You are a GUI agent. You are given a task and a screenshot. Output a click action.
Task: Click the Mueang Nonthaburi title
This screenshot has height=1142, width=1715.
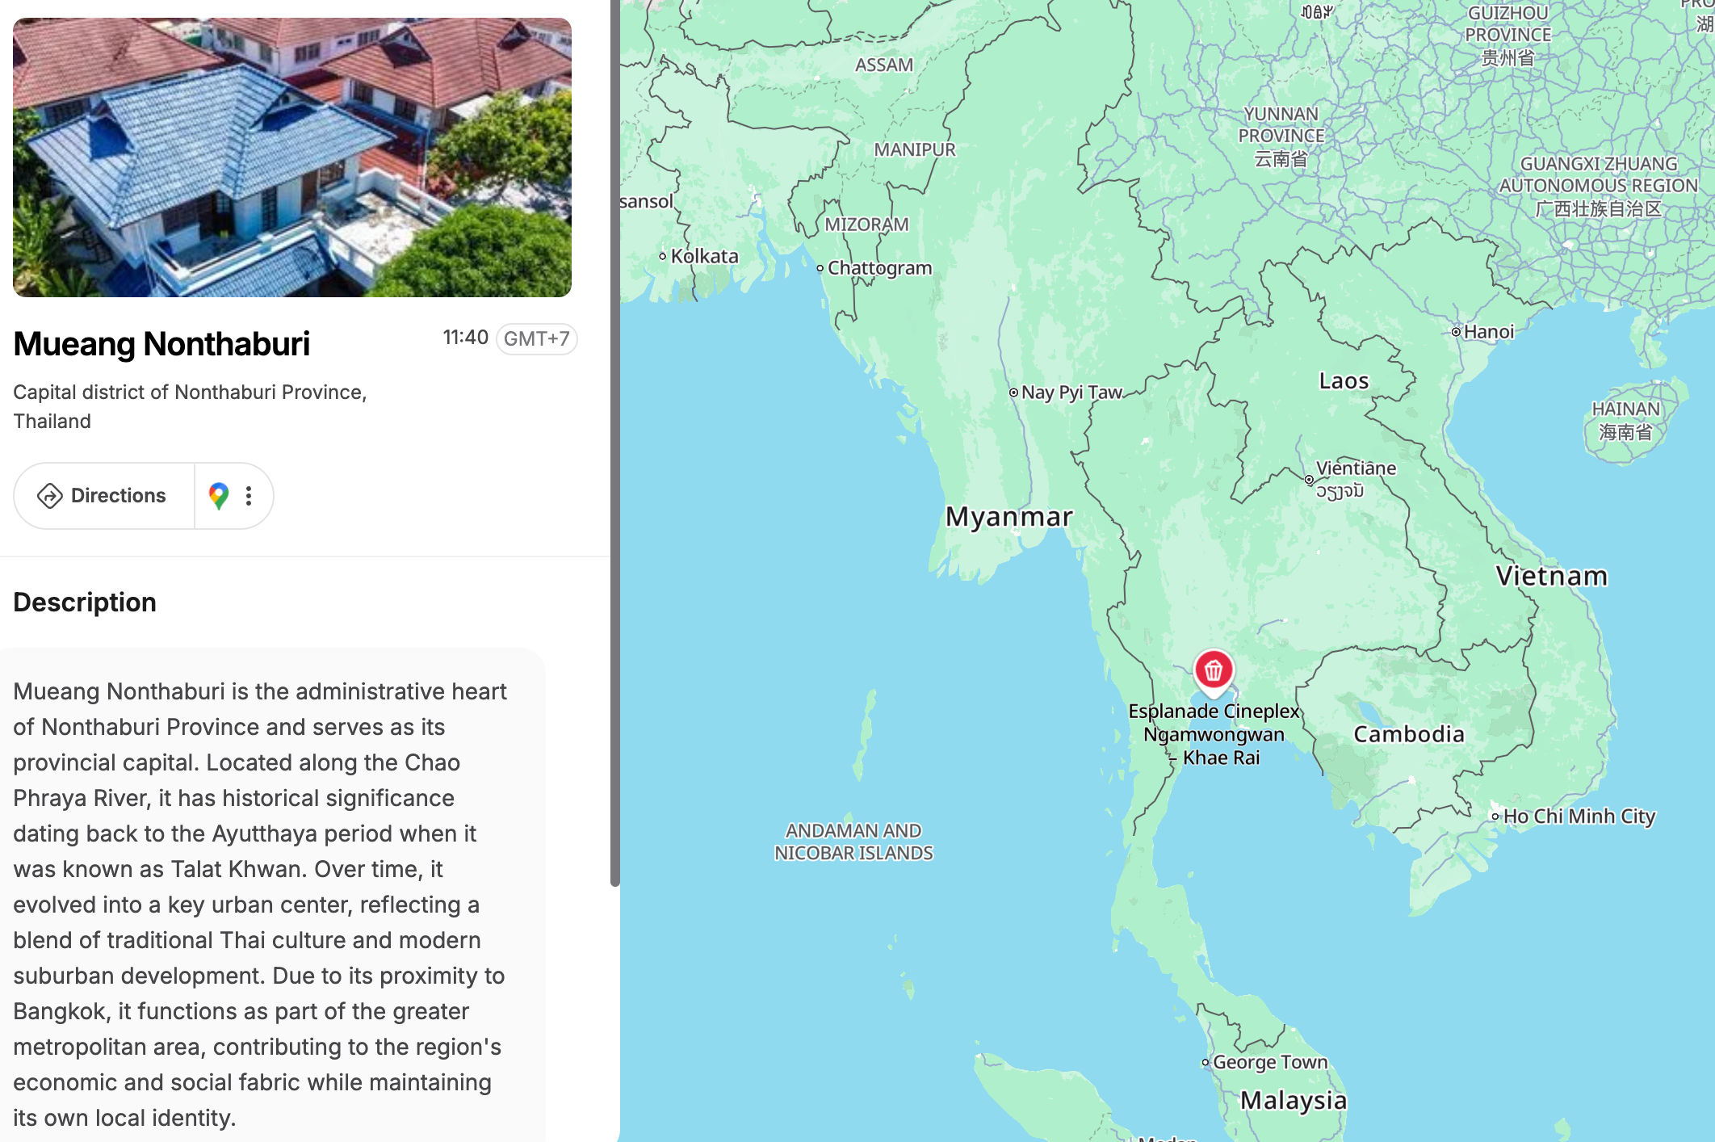coord(161,344)
